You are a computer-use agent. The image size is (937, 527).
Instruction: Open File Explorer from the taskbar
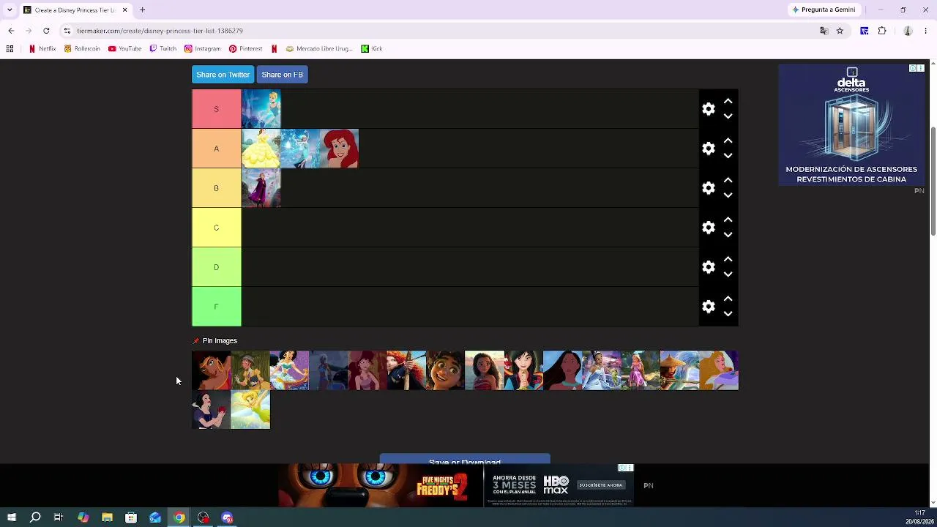coord(107,517)
